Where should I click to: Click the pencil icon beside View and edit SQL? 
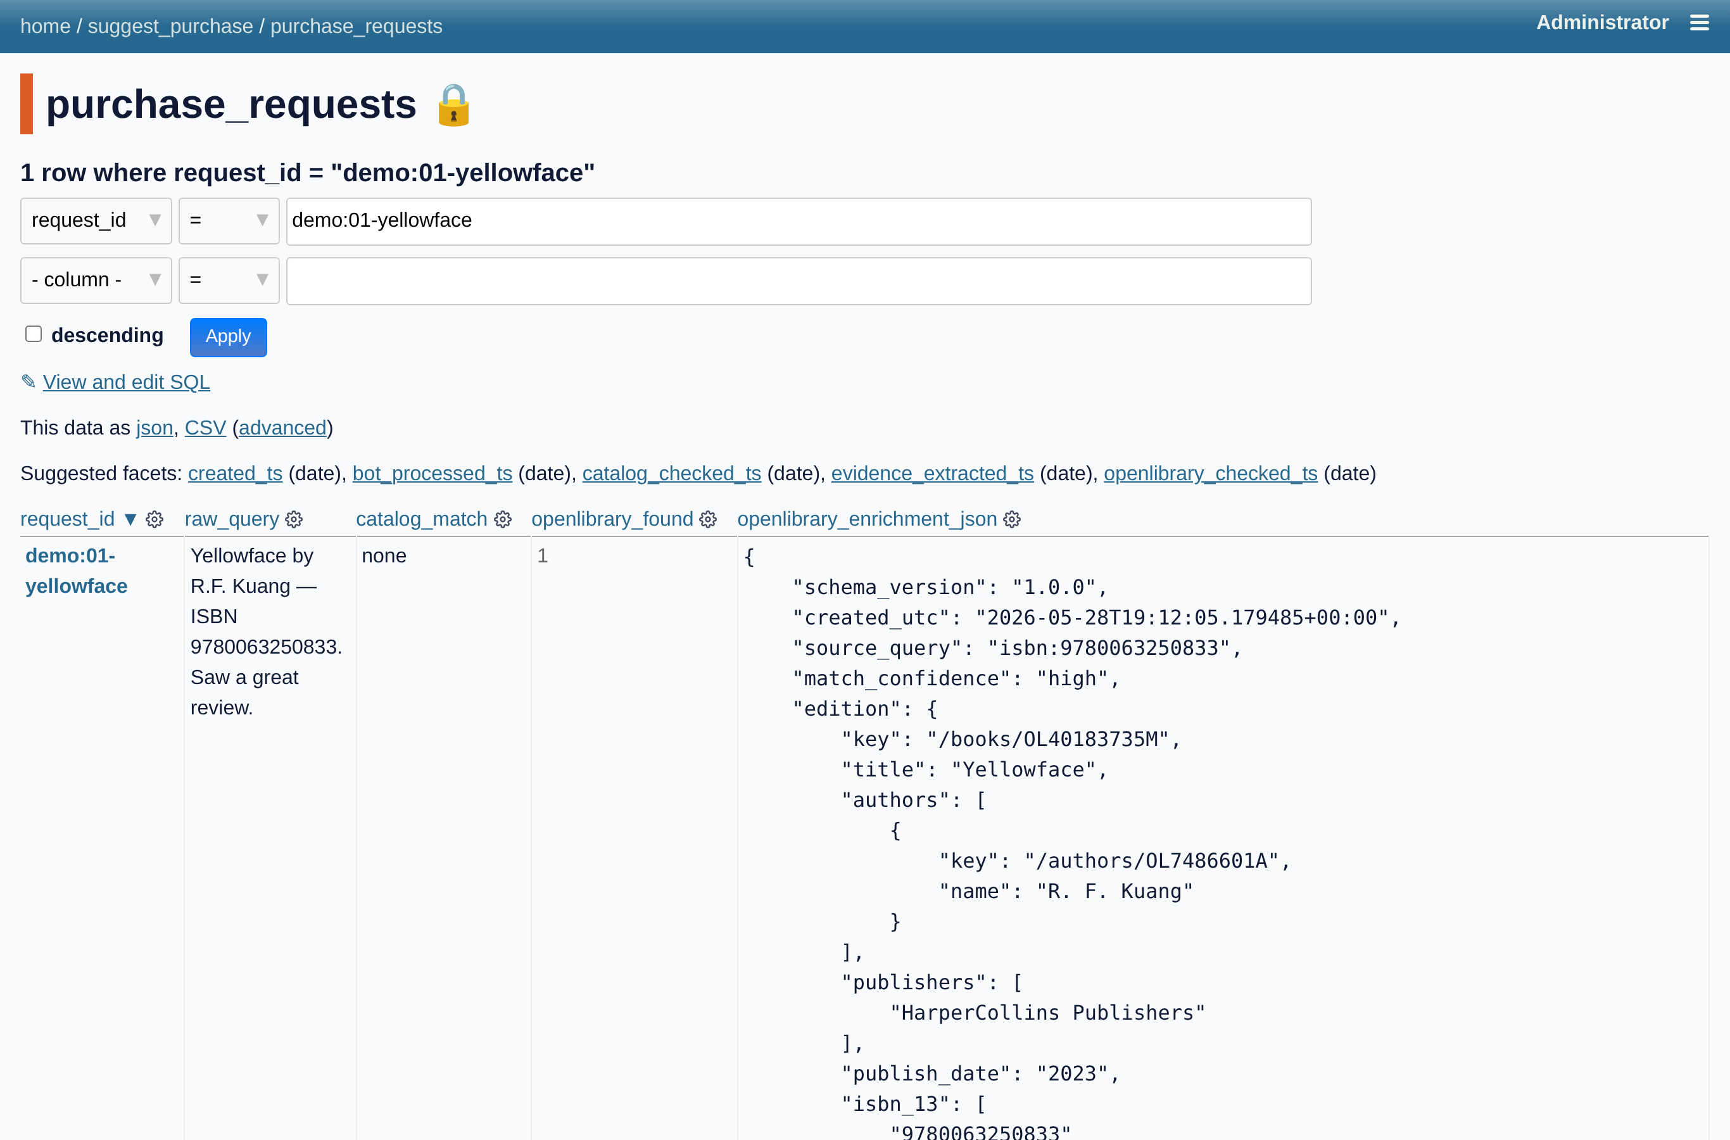pyautogui.click(x=28, y=381)
